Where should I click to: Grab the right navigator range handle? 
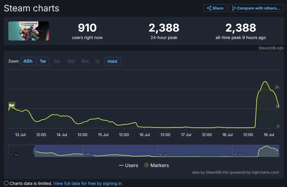click(x=279, y=151)
